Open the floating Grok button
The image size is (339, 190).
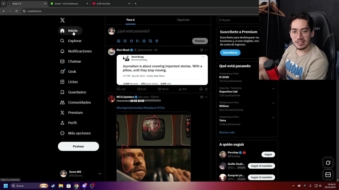(x=328, y=163)
